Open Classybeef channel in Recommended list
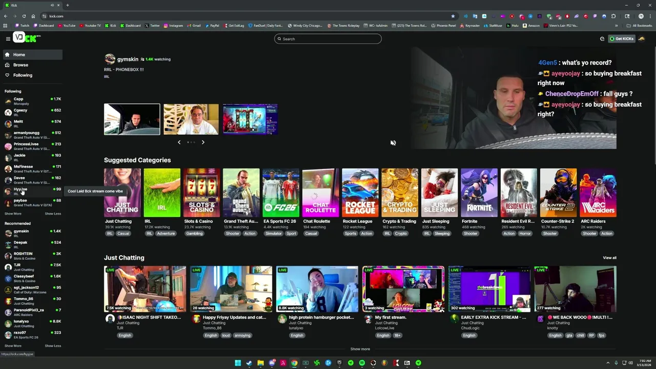Viewport: 656px width, 369px height. 32,278
